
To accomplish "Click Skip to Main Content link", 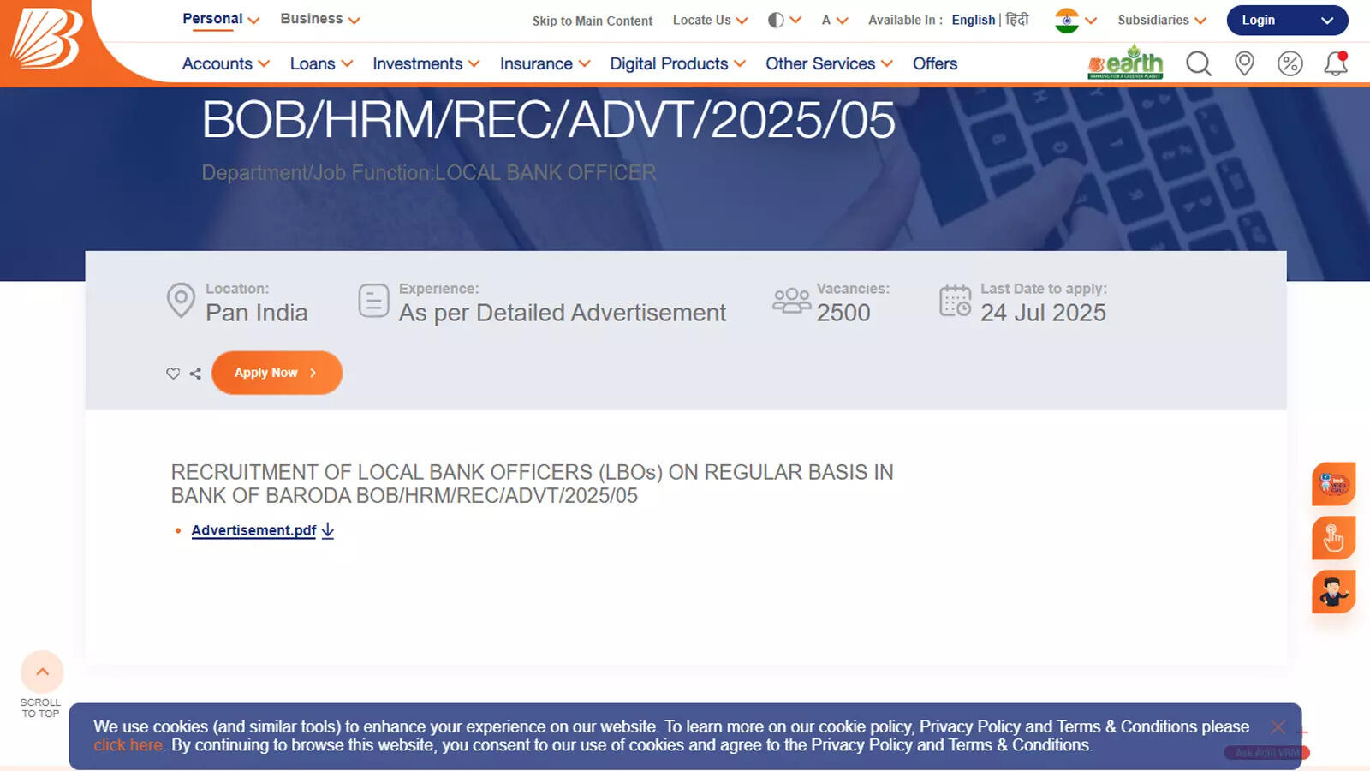I will pos(593,21).
